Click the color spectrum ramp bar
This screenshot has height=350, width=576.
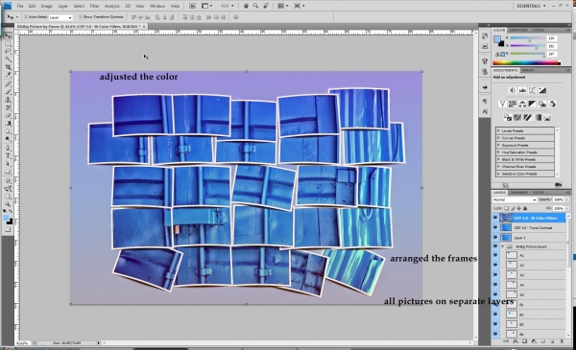coord(526,63)
